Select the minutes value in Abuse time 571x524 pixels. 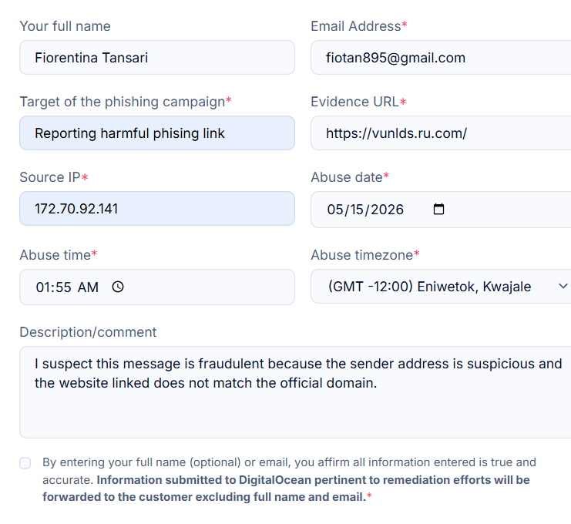[x=63, y=287]
